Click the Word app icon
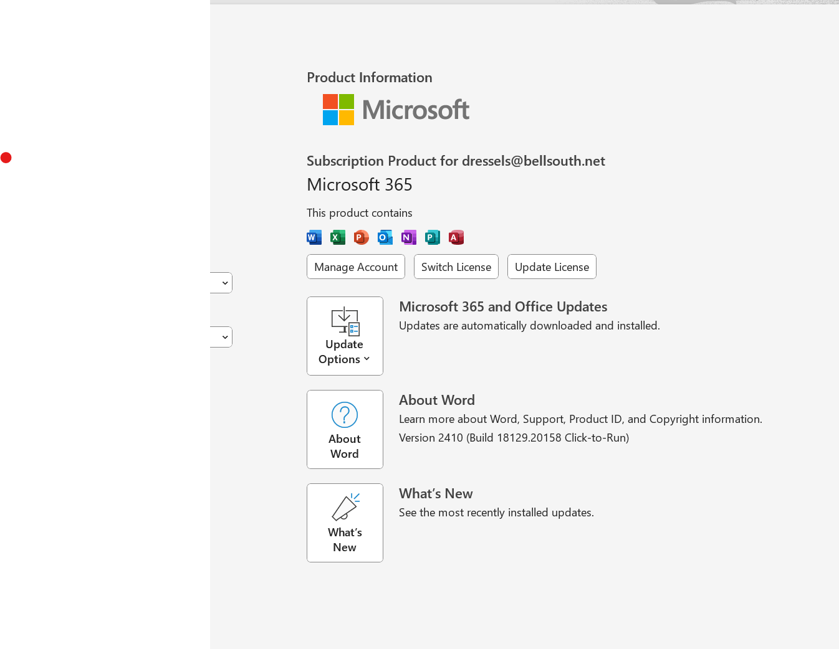The image size is (839, 649). point(314,237)
